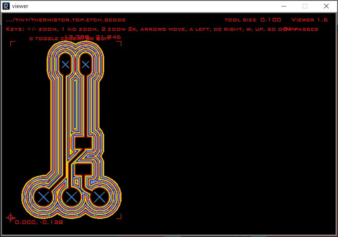
Task: Click the bottom-right blue X drill pad
Action: 99,197
